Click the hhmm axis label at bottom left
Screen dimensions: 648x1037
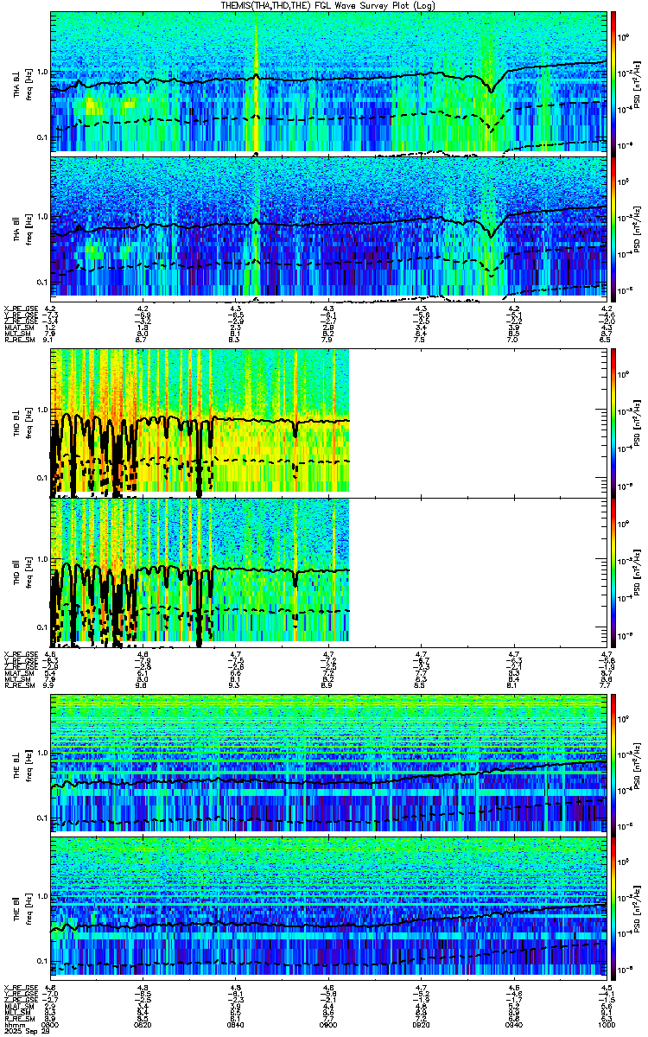[13, 1024]
